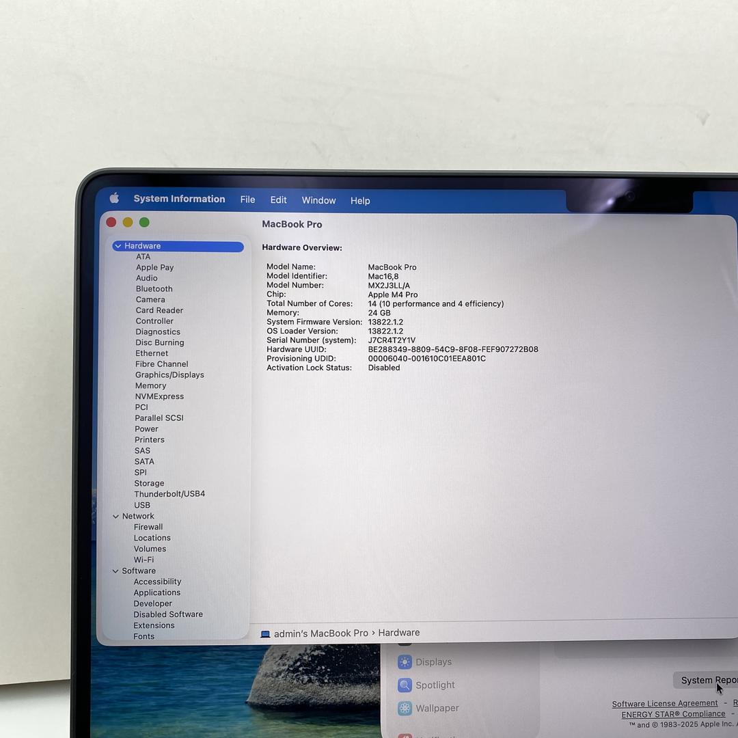Viewport: 738px width, 738px height.
Task: Collapse the Network section chevron
Action: 115,517
